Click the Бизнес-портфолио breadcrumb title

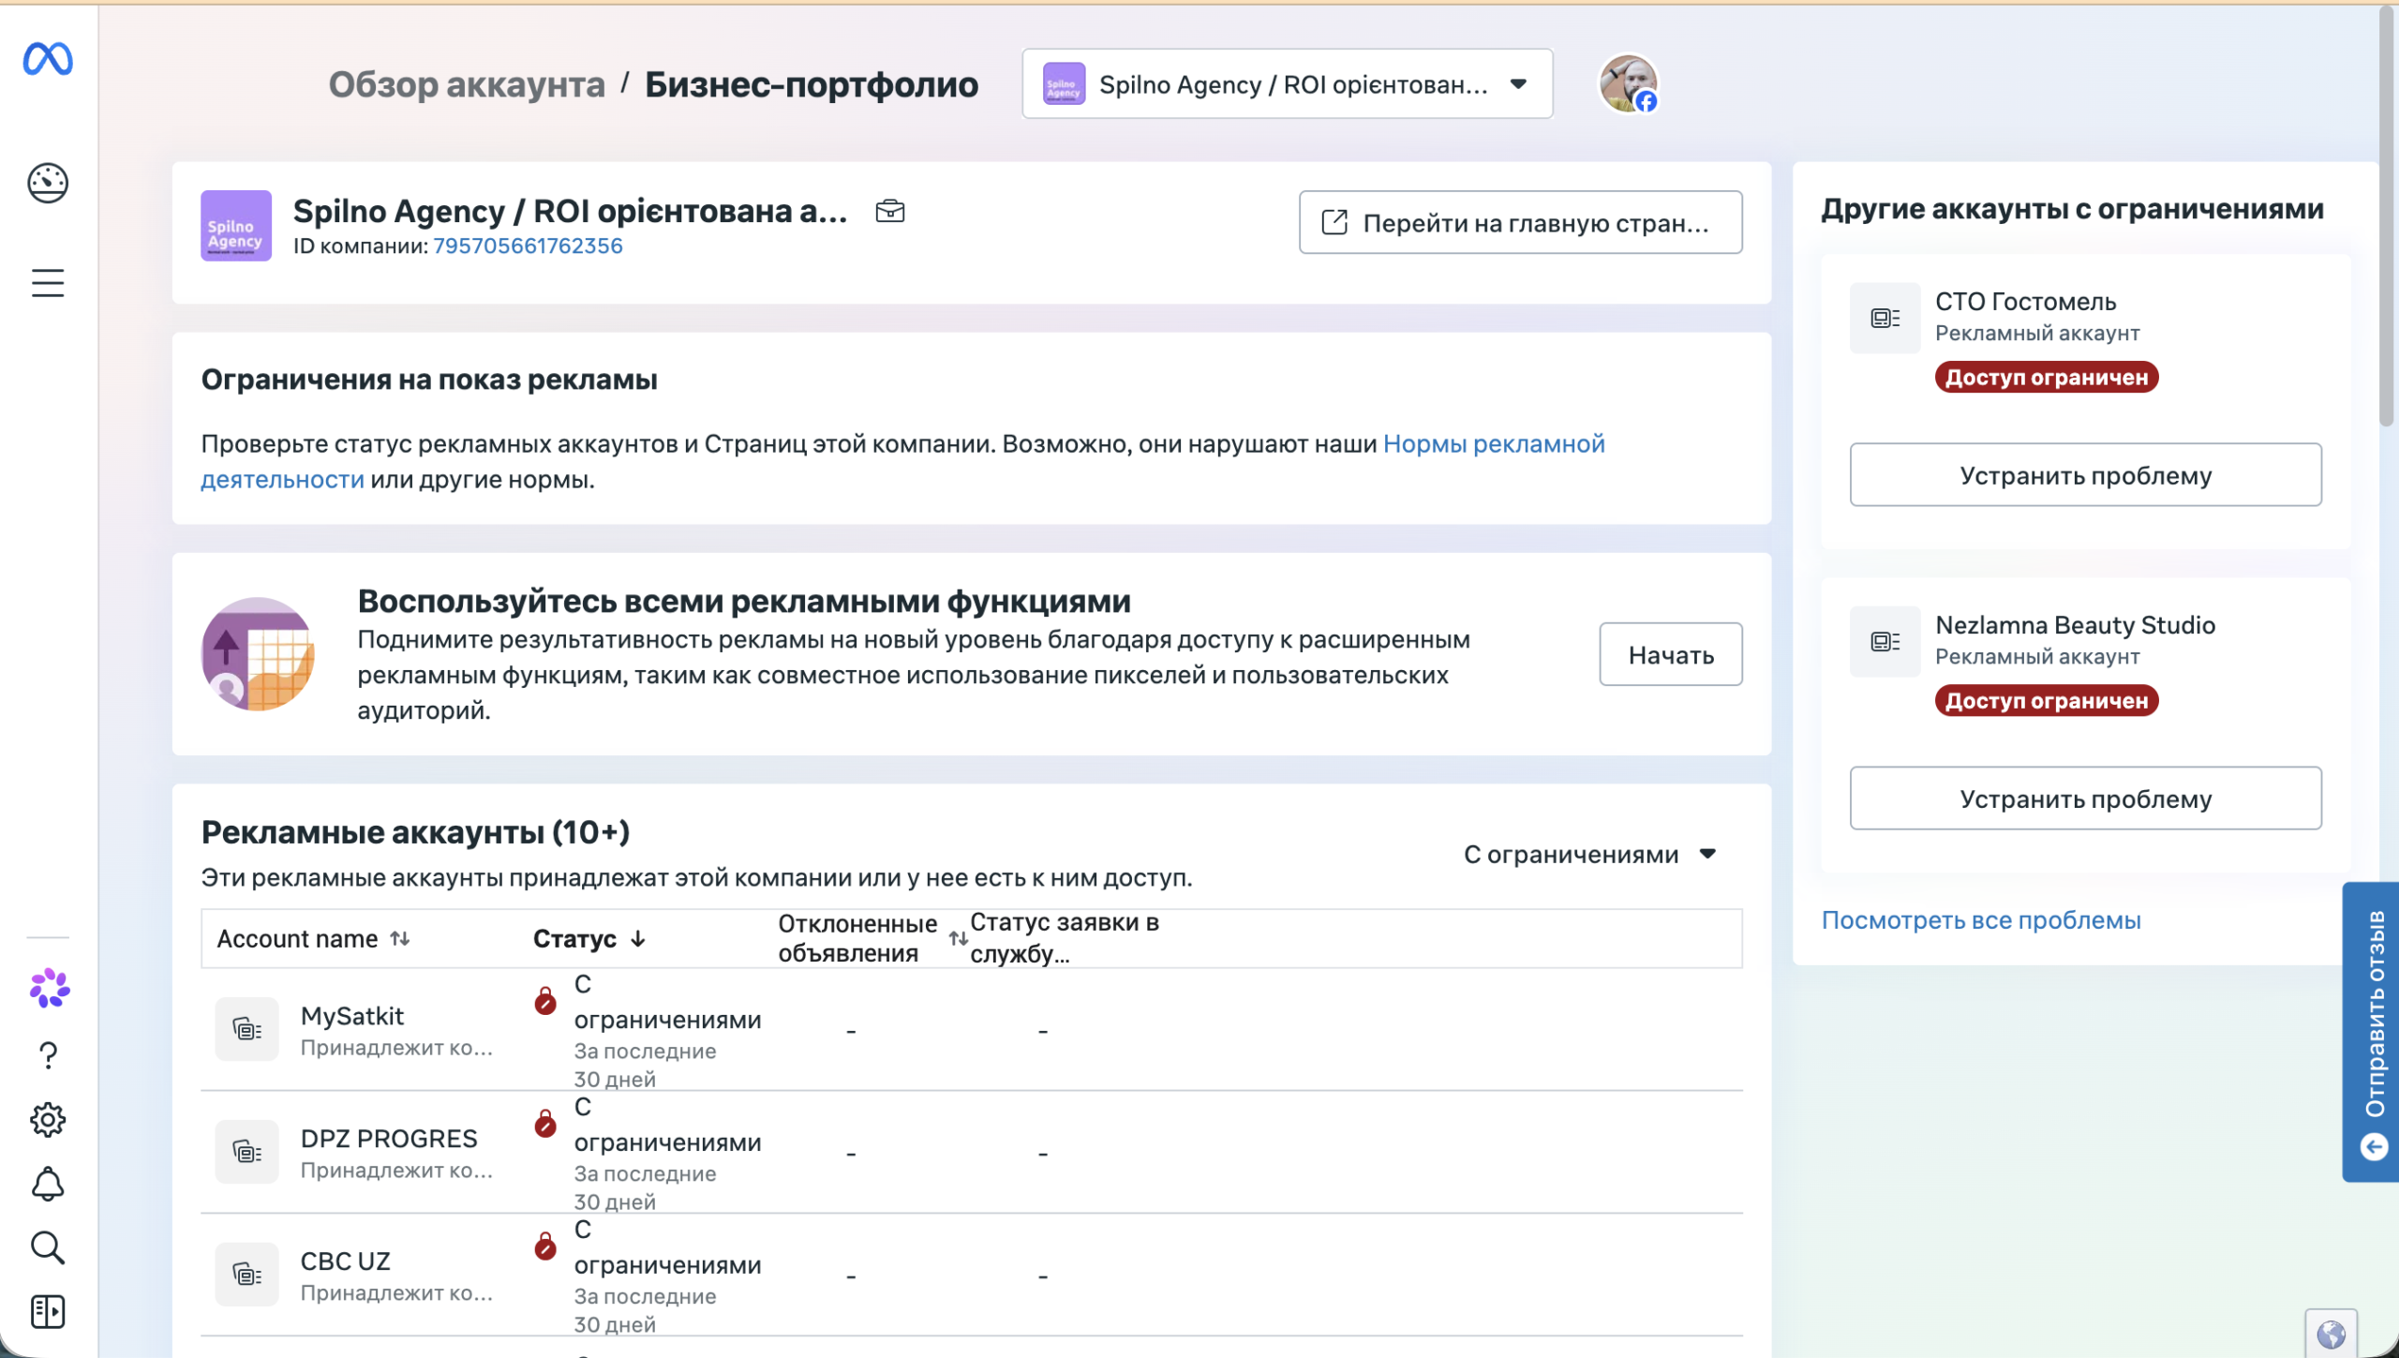(x=812, y=84)
